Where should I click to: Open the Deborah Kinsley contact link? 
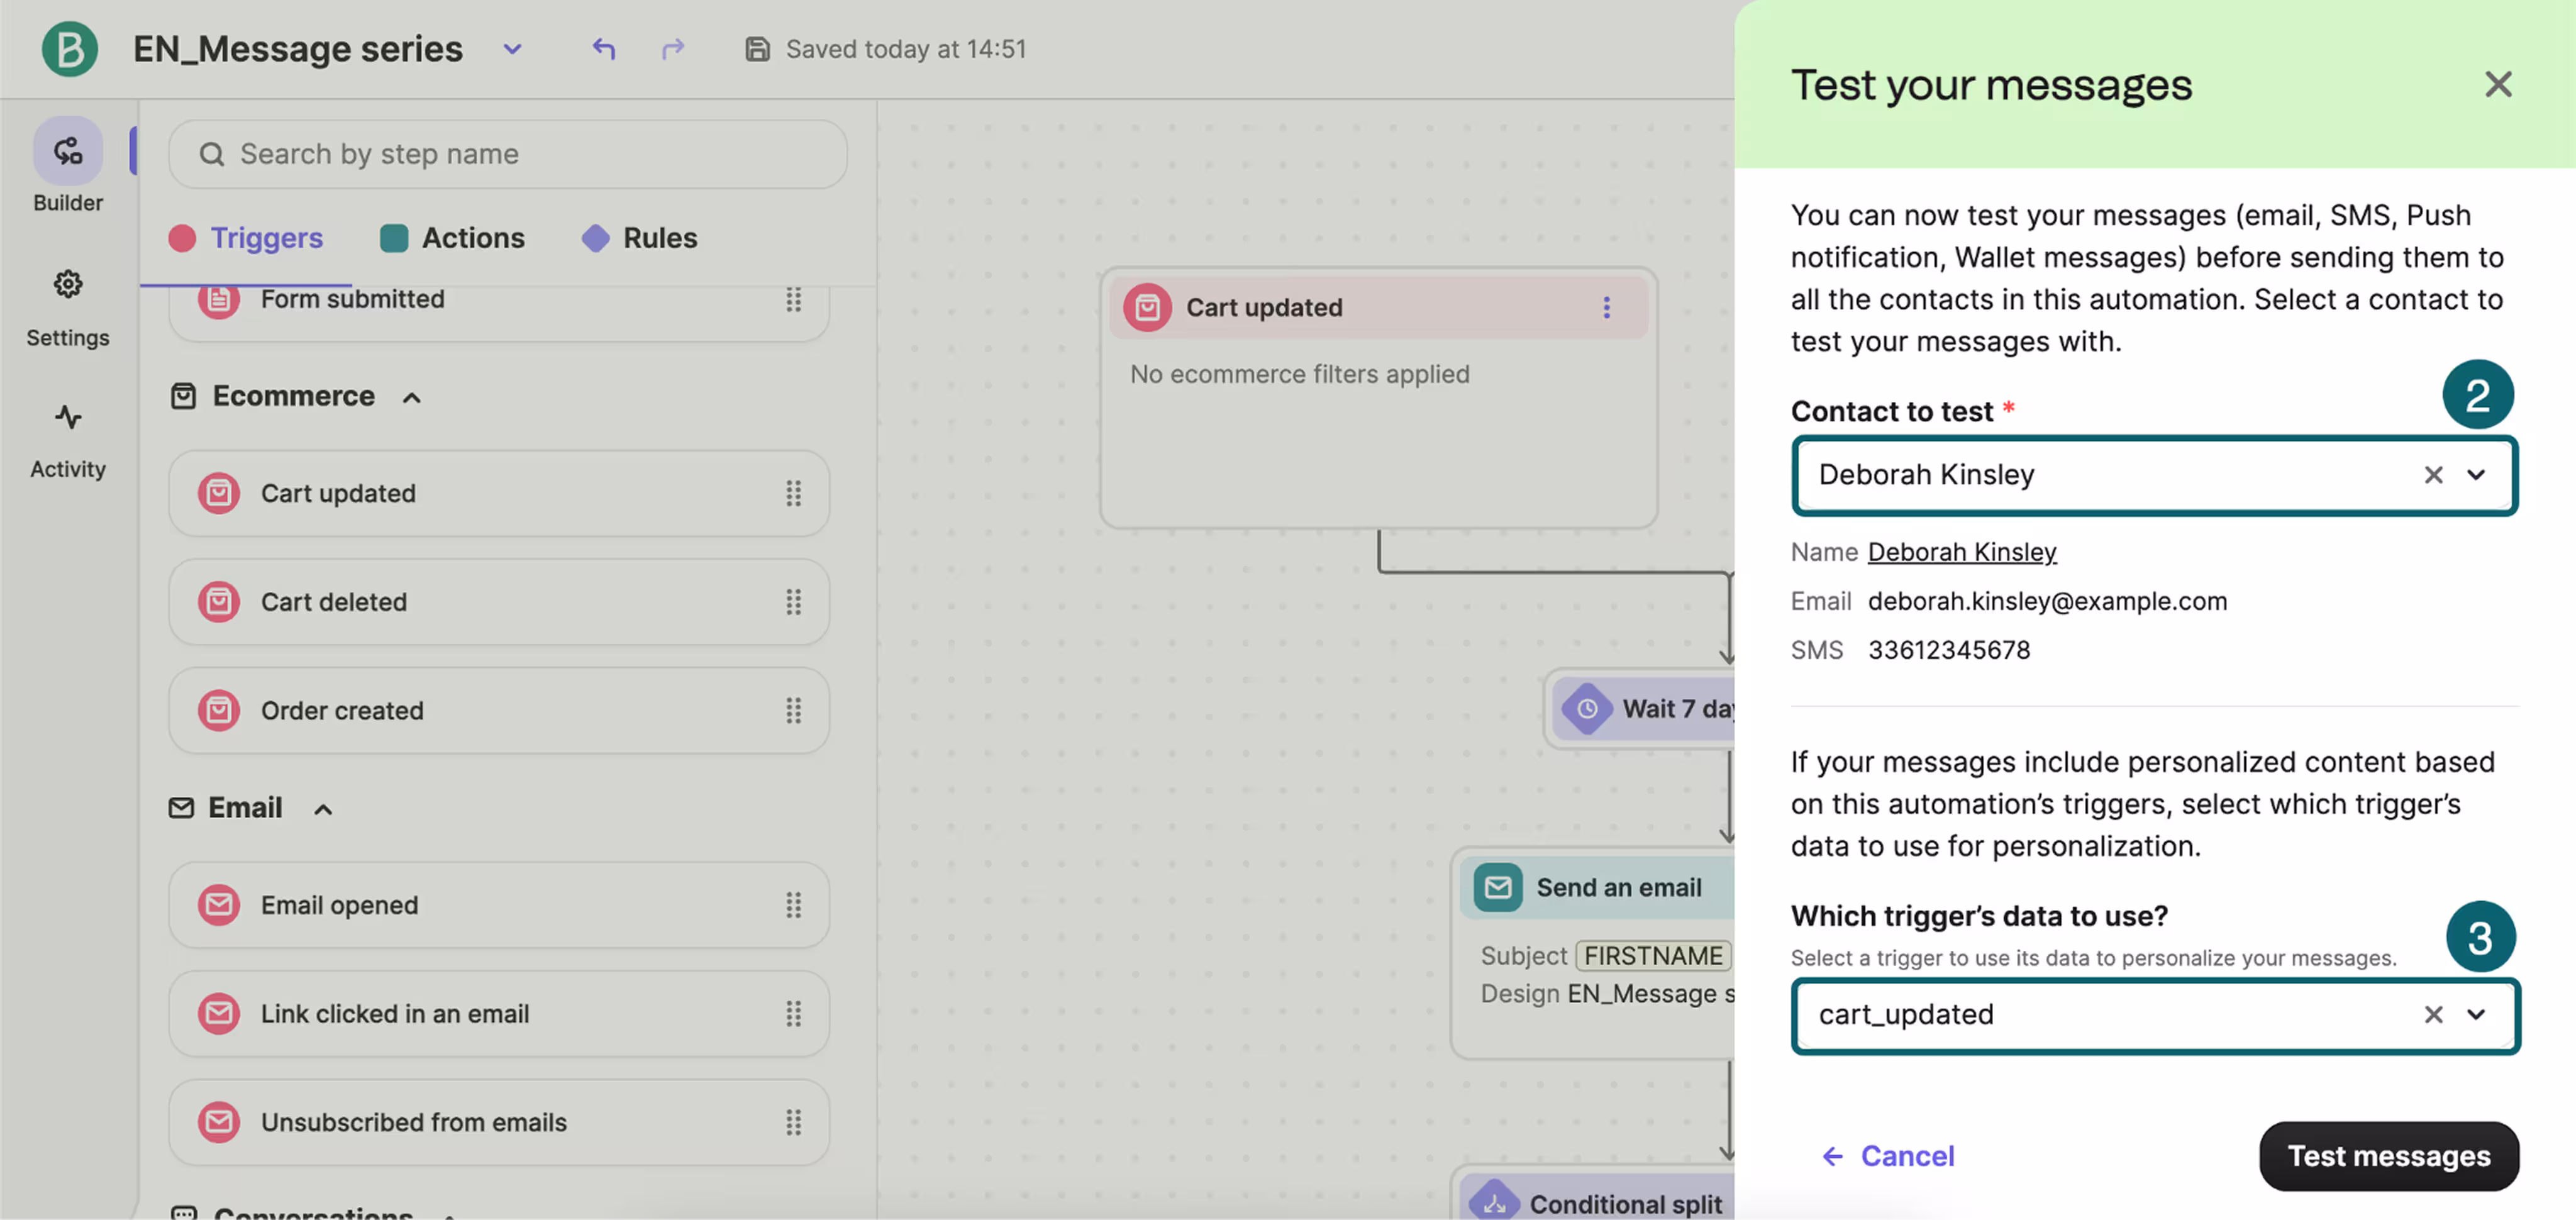(x=1962, y=552)
